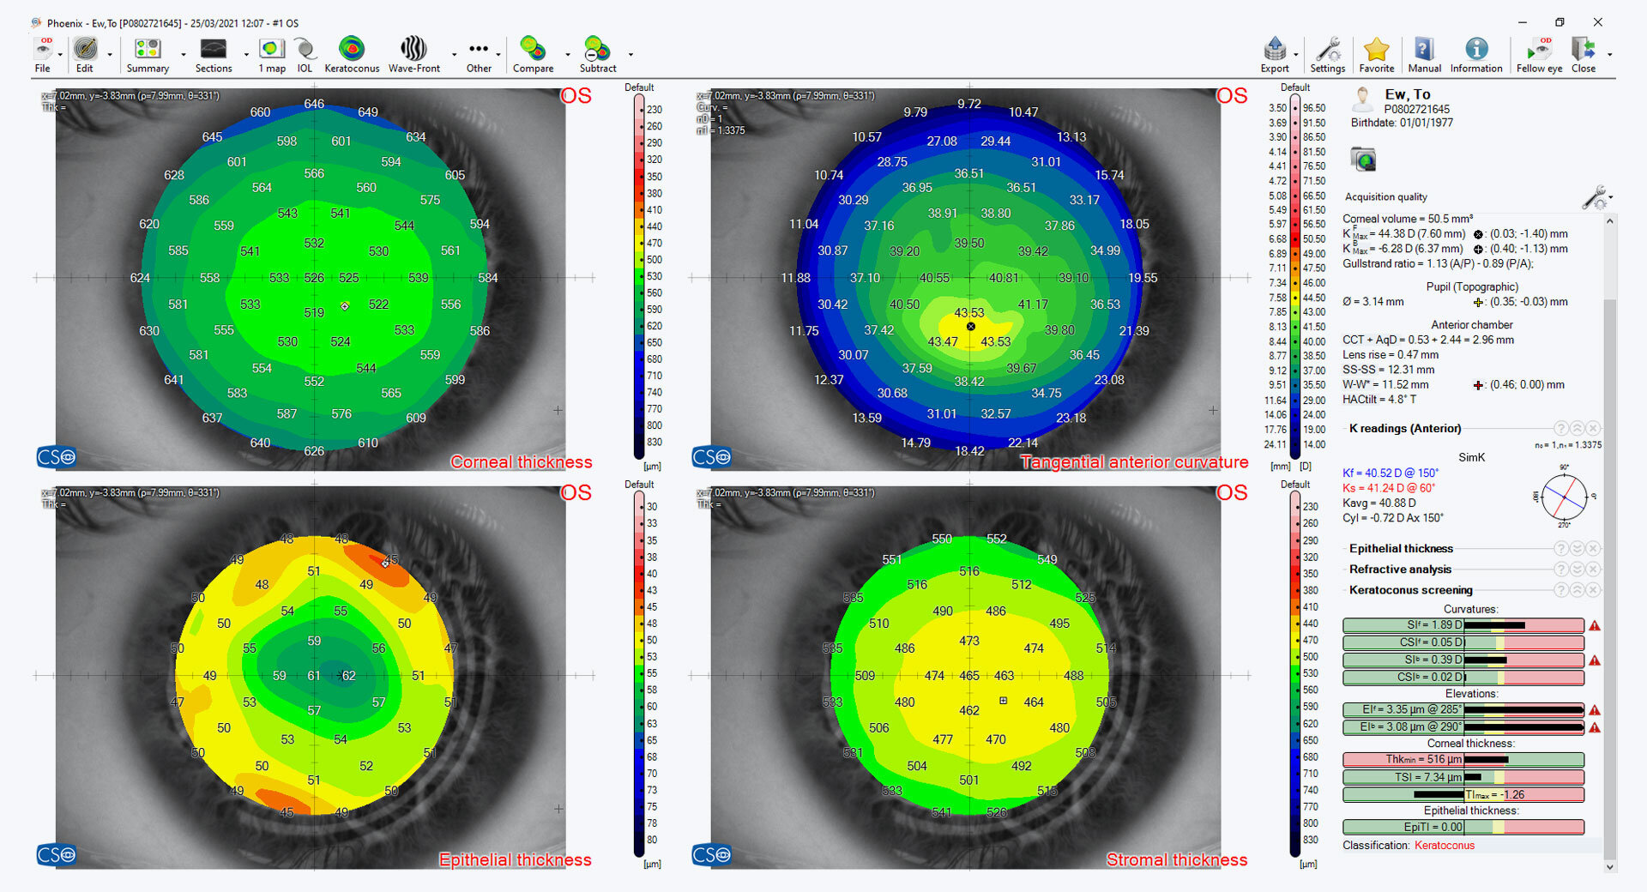Open the IOL calculation tool

(305, 54)
